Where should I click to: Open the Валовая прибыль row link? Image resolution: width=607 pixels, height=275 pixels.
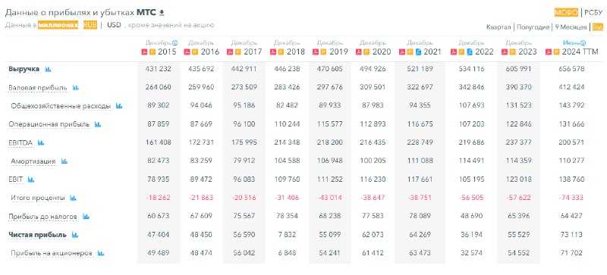click(37, 88)
